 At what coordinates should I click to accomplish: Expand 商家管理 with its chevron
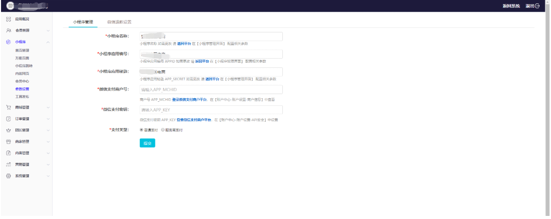(x=48, y=141)
